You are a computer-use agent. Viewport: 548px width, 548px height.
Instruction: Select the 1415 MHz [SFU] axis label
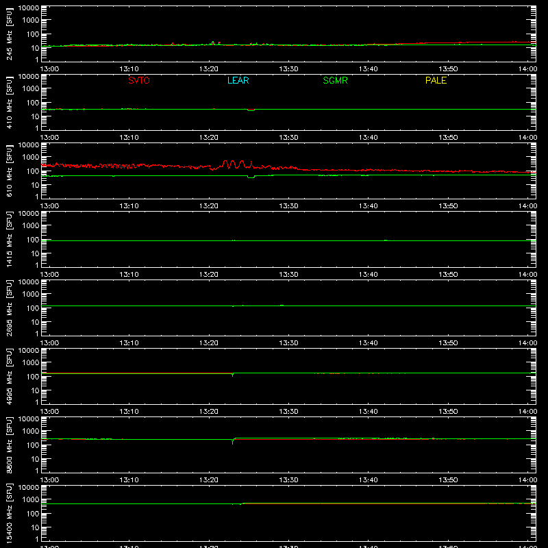point(9,239)
